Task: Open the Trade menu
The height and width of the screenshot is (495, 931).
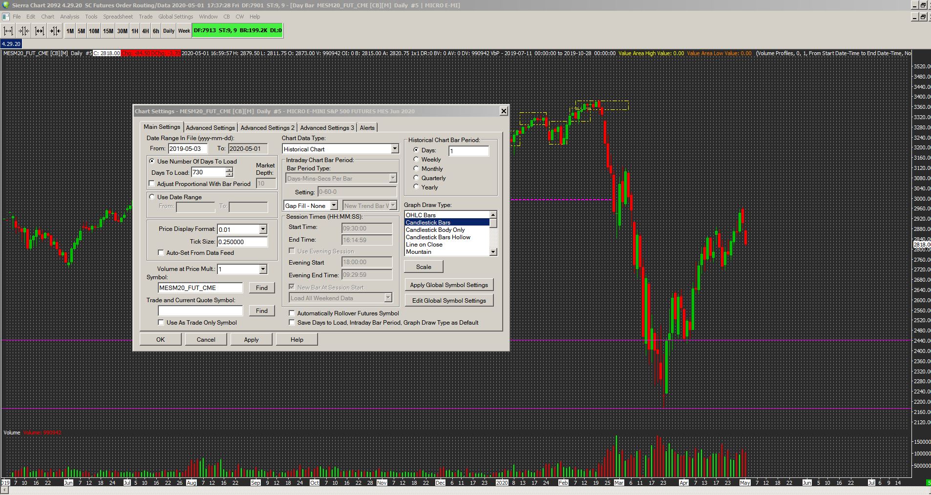Action: (x=146, y=17)
